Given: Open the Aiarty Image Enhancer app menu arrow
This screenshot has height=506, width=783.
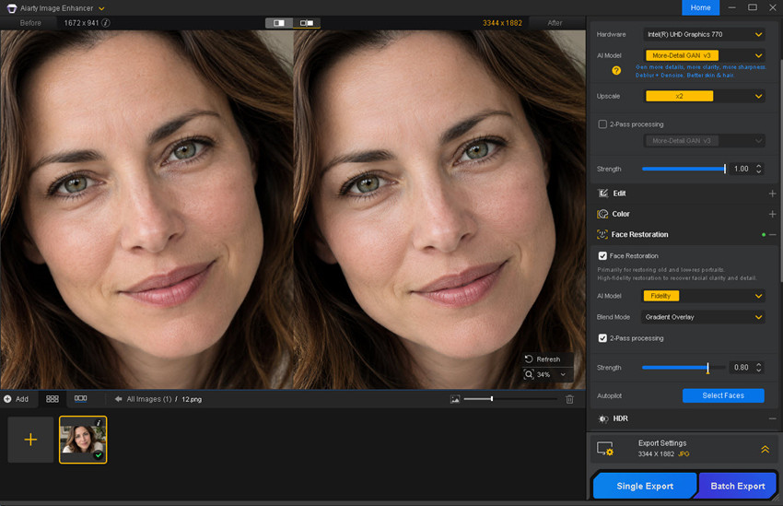Looking at the screenshot, I should tap(102, 8).
